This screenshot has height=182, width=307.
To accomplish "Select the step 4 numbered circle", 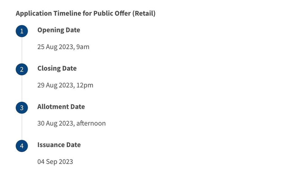I will (x=22, y=146).
